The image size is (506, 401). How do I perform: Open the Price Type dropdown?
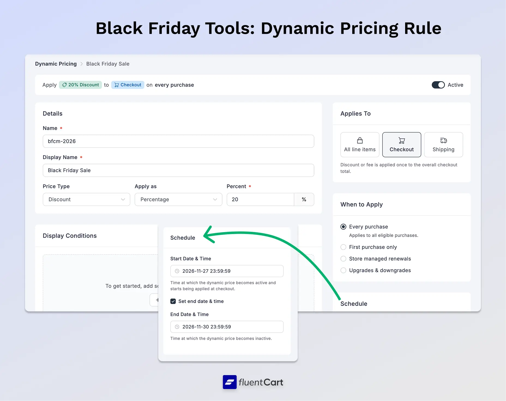click(x=86, y=199)
